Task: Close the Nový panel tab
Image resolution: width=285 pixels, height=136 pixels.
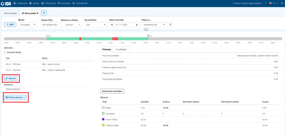Action: click(x=38, y=13)
